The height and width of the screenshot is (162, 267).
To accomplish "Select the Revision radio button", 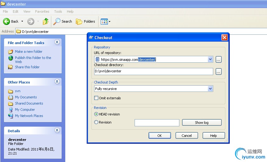I will (x=96, y=122).
